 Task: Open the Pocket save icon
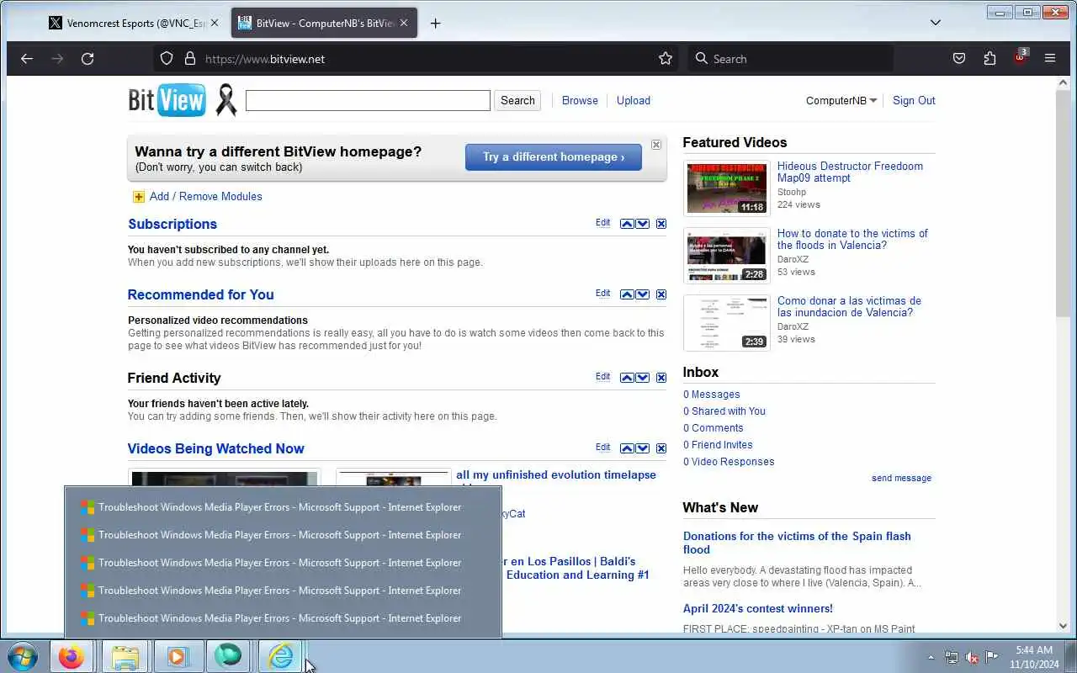click(959, 59)
